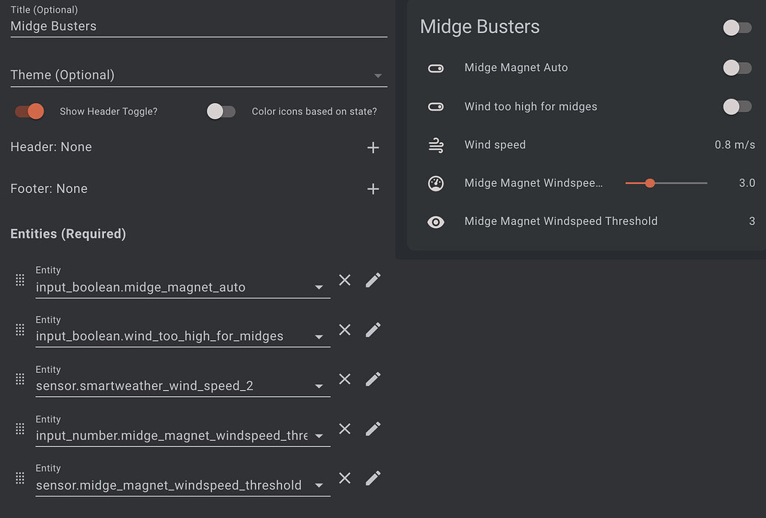Click the Midge Magnet Windspeed slider handle
Image resolution: width=766 pixels, height=518 pixels.
[x=649, y=182]
